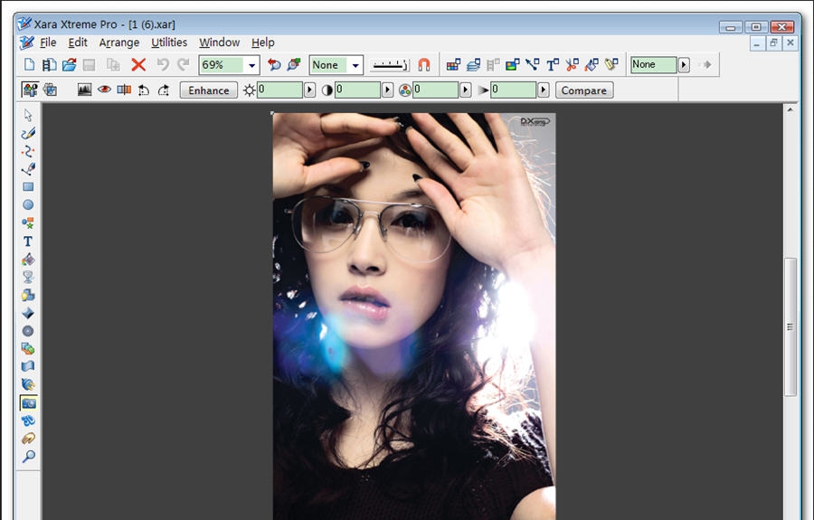Zoom to the current drawing
This screenshot has height=520, width=814.
294,64
